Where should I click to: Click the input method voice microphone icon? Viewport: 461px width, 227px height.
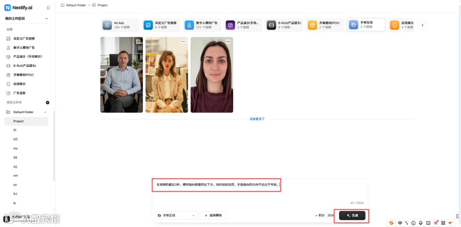[421, 223]
